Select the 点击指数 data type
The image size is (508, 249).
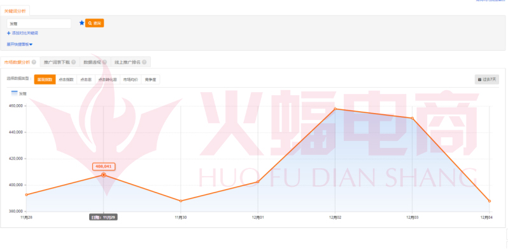point(66,79)
